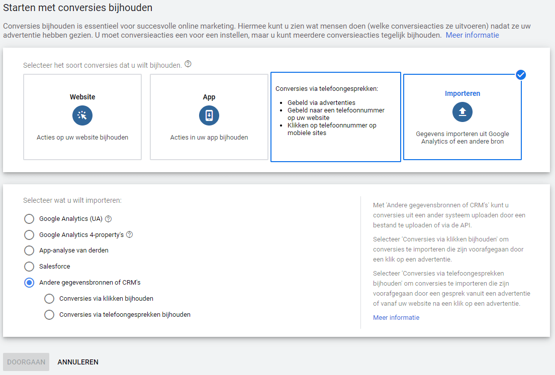The height and width of the screenshot is (375, 555).
Task: Choose the App-analyse van derden option
Action: [29, 251]
